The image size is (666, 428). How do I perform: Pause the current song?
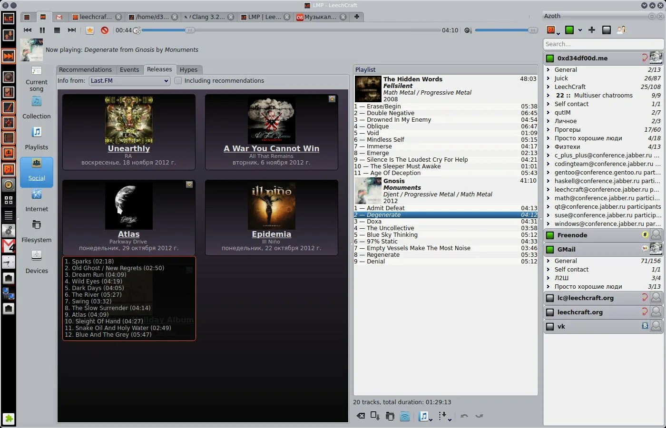42,30
